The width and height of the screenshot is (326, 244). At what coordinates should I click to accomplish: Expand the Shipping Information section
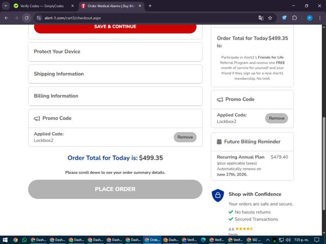115,74
